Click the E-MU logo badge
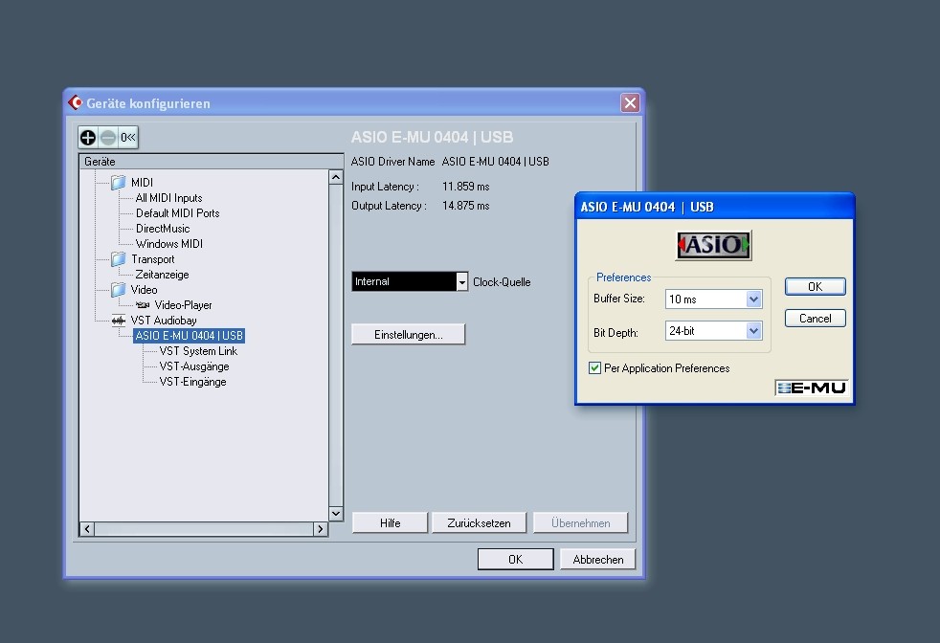The width and height of the screenshot is (940, 643). tap(811, 388)
